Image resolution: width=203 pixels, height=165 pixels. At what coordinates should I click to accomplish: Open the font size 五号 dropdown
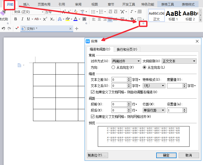59,12
